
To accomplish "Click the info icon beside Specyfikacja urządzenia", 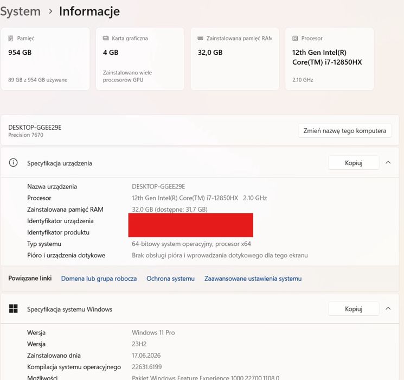I will point(13,163).
